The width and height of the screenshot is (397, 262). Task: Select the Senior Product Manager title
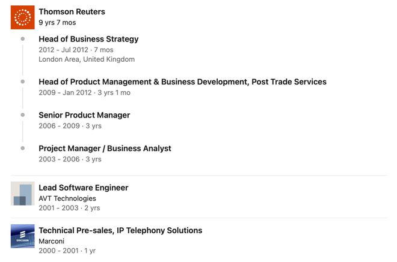84,115
